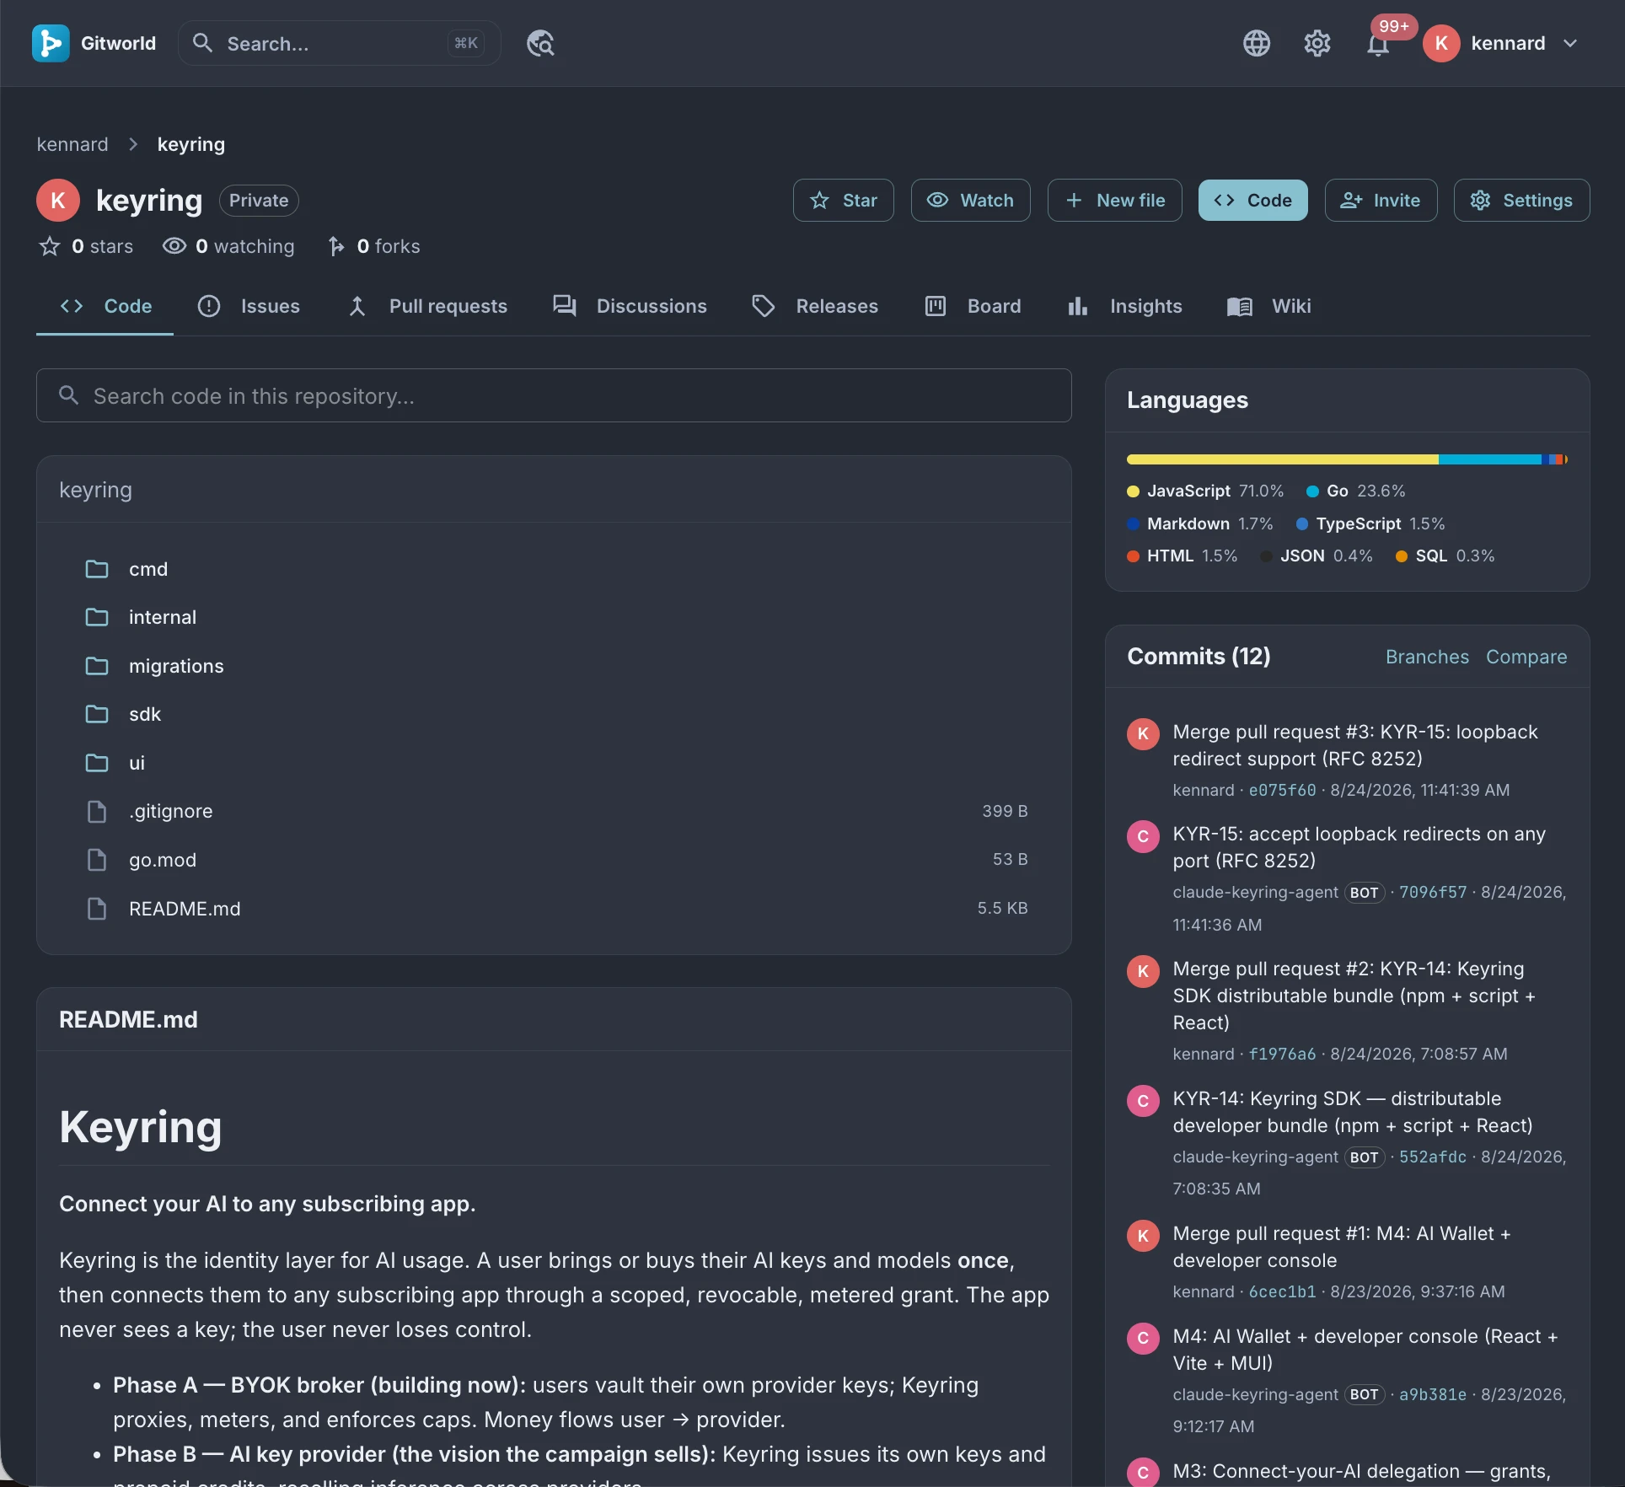
Task: Open the Branches link
Action: [x=1427, y=657]
